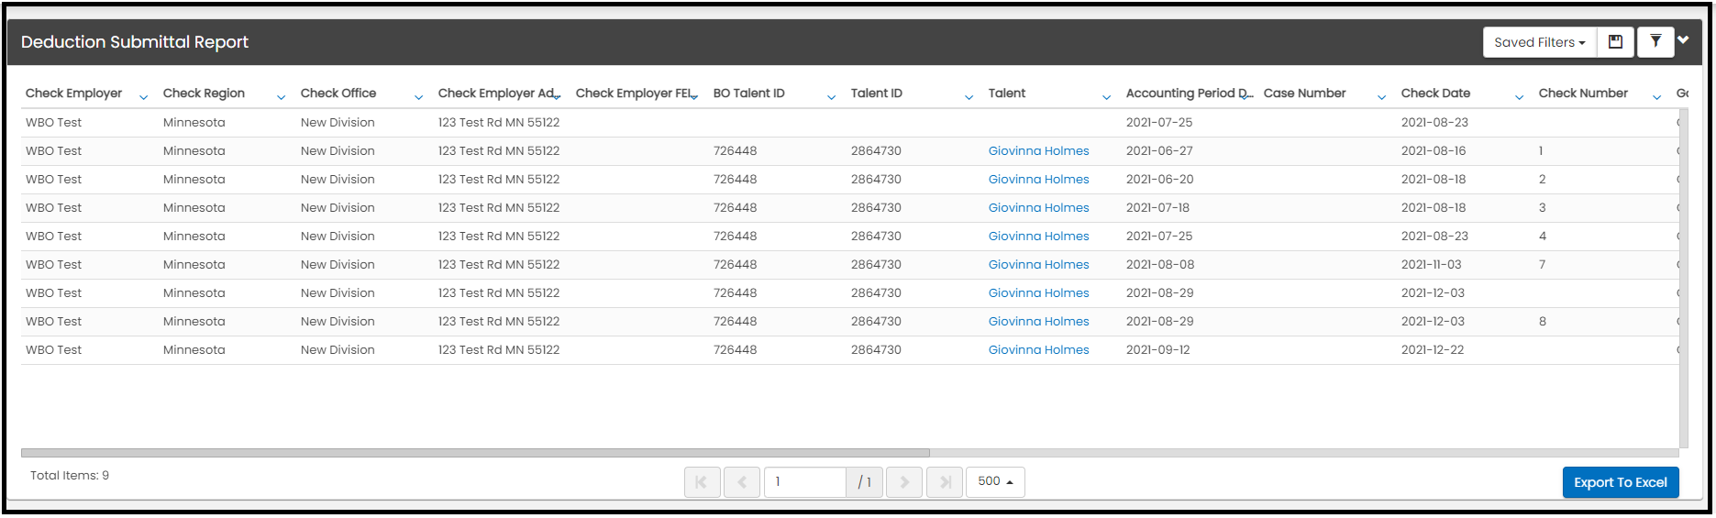Collapse the report with the chevron icon

coord(1684,39)
